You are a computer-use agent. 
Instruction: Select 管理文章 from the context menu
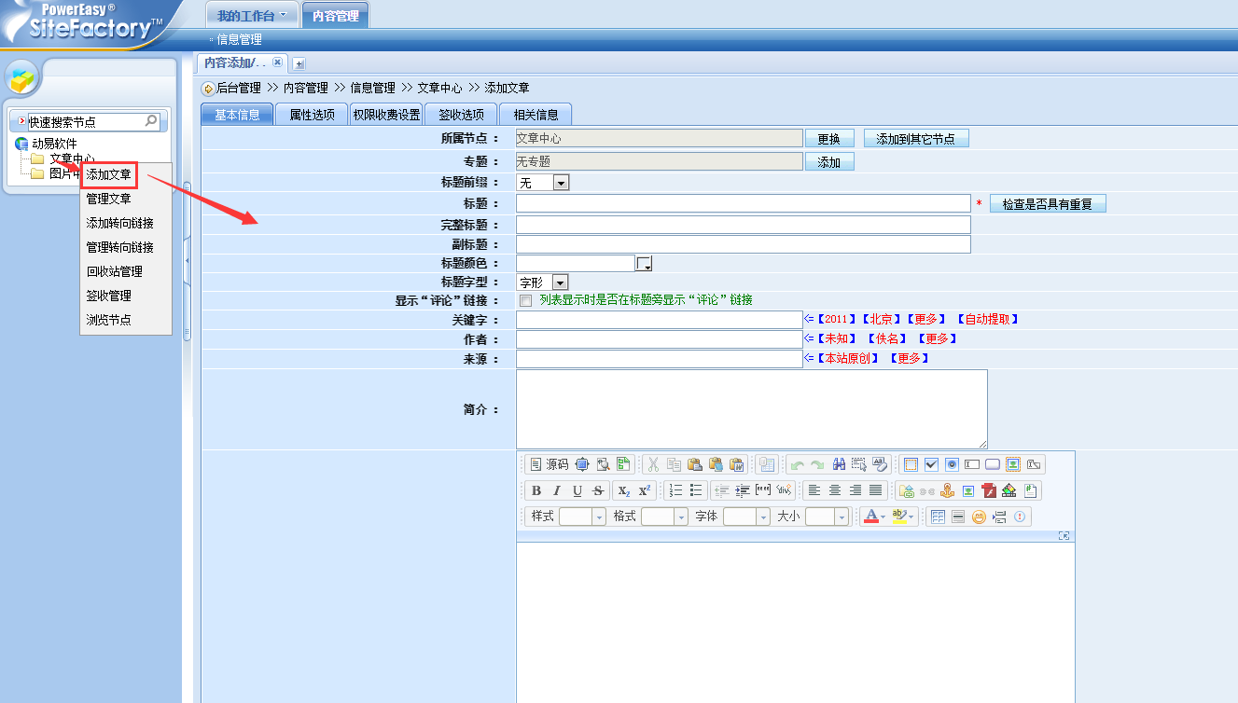click(109, 199)
